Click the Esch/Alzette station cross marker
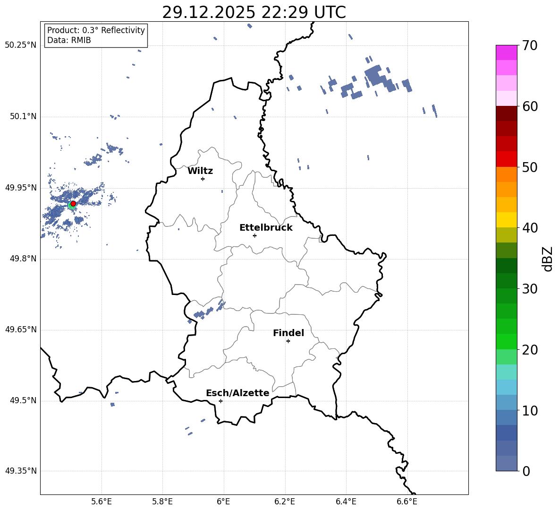This screenshot has height=511, width=559. point(220,401)
